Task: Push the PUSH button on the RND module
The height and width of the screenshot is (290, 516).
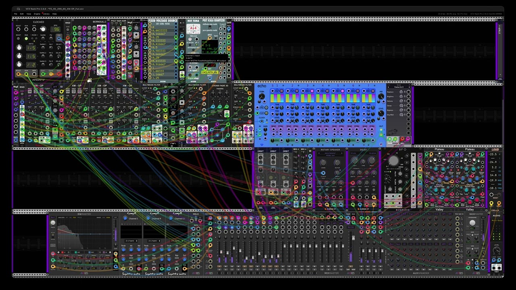Action: 68,30
